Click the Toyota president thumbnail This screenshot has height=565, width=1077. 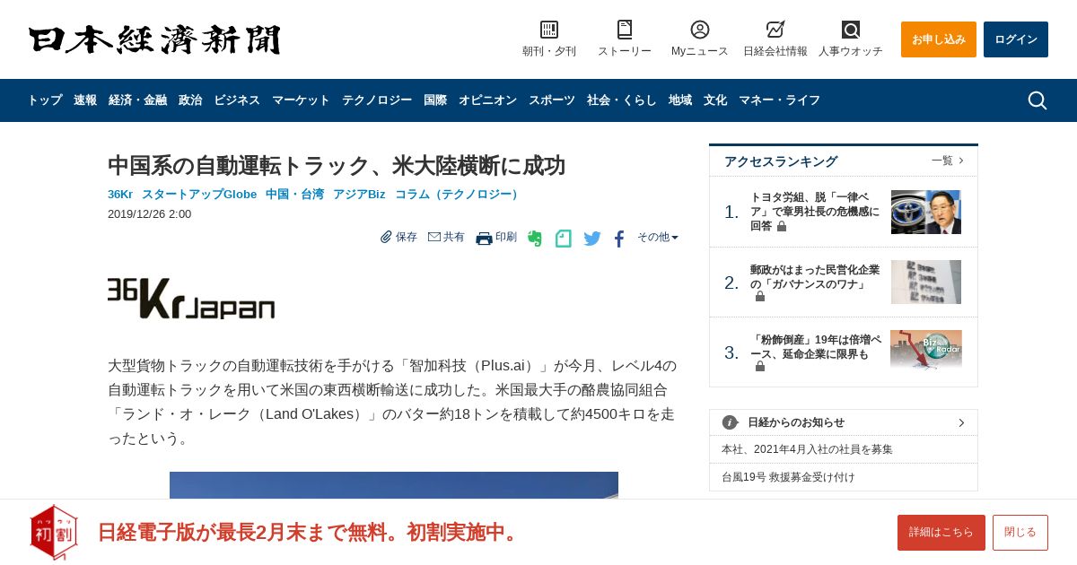coord(926,212)
